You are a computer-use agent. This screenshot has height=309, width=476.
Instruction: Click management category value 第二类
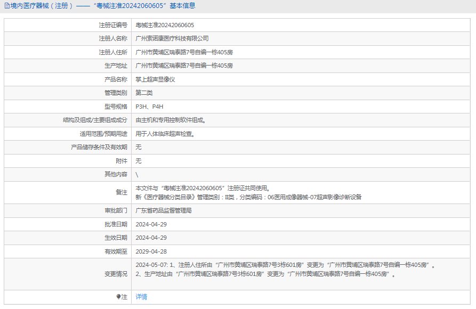pos(144,93)
